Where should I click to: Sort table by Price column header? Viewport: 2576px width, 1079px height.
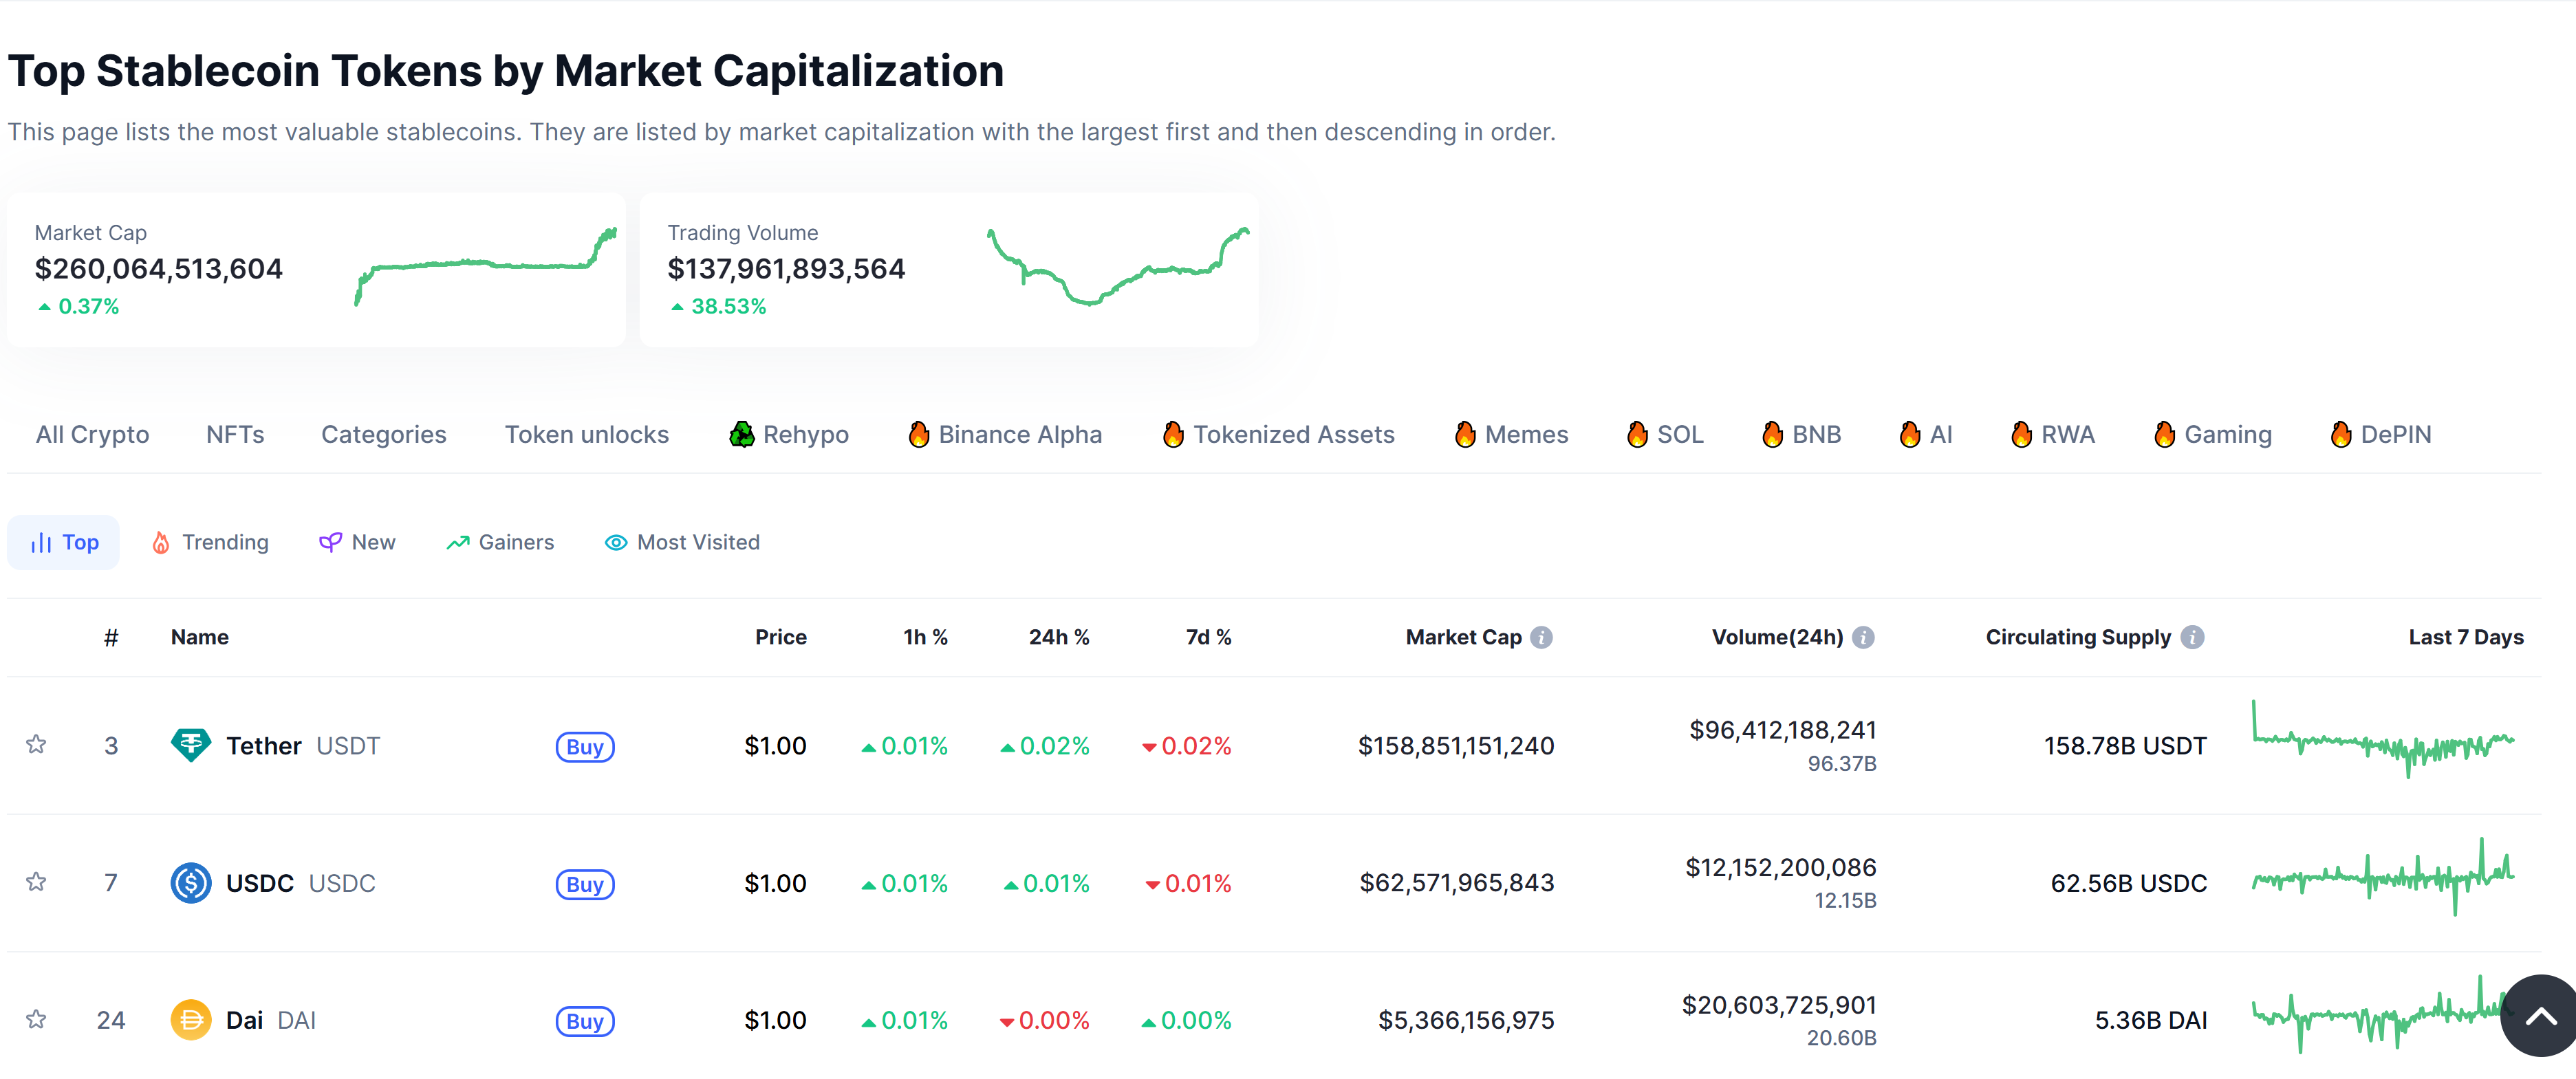click(x=780, y=637)
